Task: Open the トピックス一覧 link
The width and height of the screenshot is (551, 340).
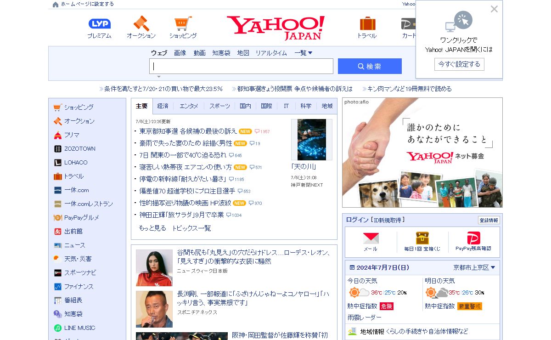Action: pos(191,228)
